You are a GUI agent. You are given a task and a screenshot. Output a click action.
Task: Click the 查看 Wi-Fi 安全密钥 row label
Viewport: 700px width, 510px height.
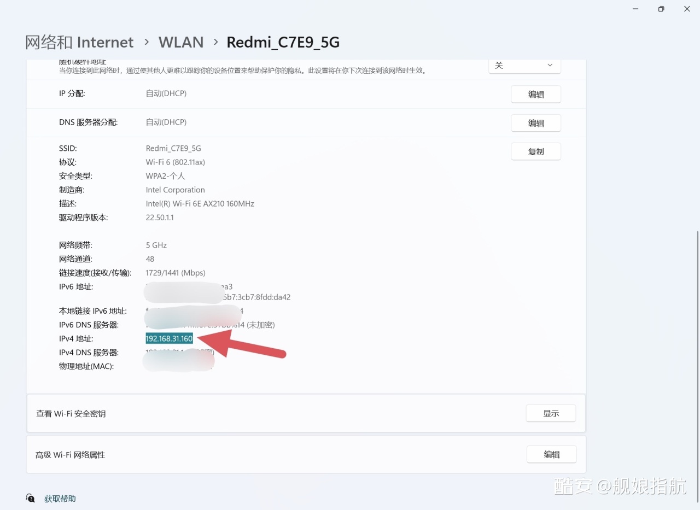71,414
